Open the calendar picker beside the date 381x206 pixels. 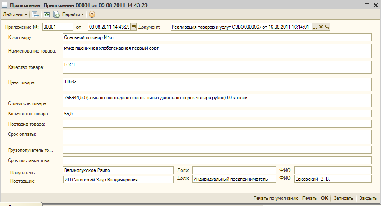(134, 27)
